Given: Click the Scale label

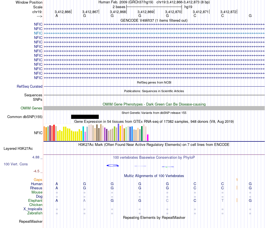Looking at the screenshot, I should pos(38,7).
